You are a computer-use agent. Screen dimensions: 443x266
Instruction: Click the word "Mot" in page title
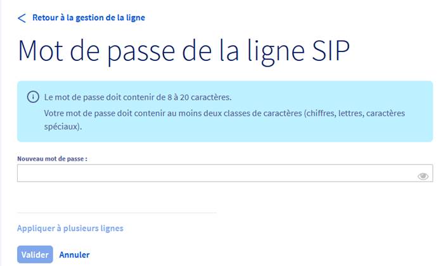41,51
